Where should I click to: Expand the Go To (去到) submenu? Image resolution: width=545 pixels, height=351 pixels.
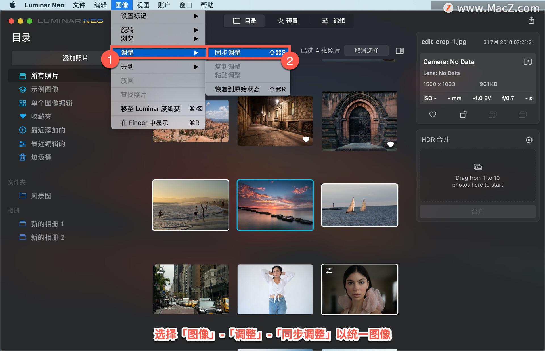point(158,67)
